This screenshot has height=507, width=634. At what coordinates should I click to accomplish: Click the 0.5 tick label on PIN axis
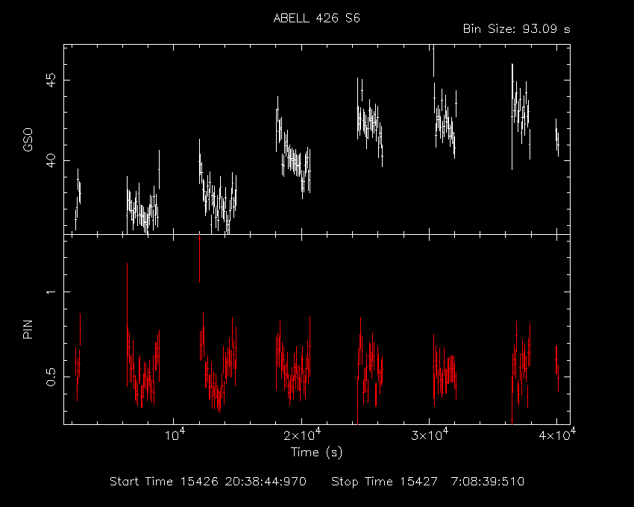(x=51, y=377)
